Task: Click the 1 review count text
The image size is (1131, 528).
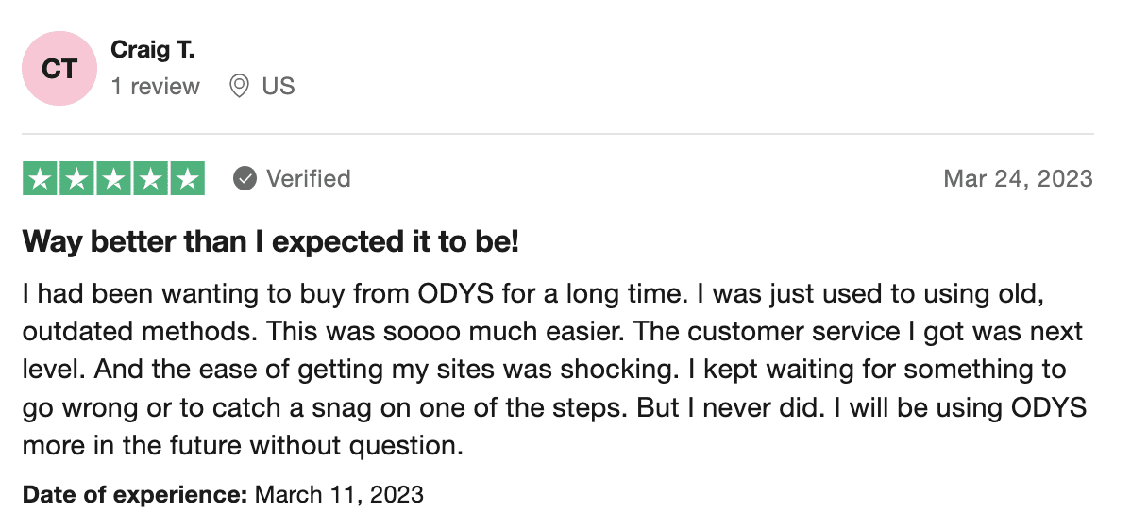Action: pos(155,87)
